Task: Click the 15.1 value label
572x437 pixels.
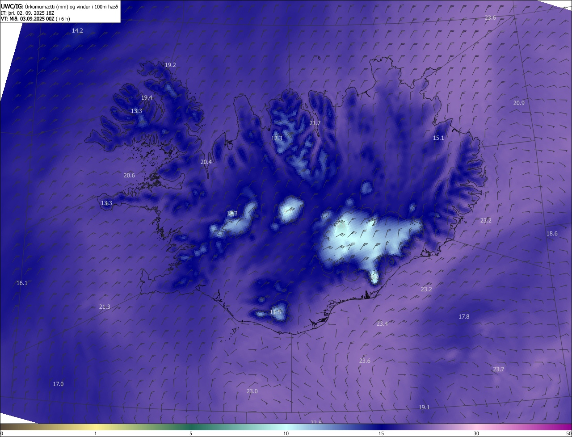Action: tap(438, 138)
